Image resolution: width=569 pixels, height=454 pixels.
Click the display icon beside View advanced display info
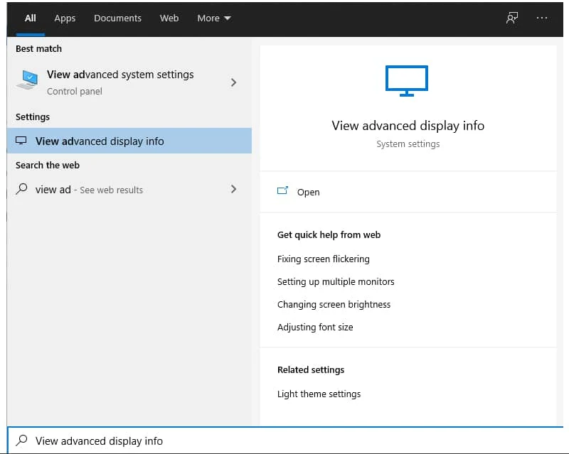point(21,140)
